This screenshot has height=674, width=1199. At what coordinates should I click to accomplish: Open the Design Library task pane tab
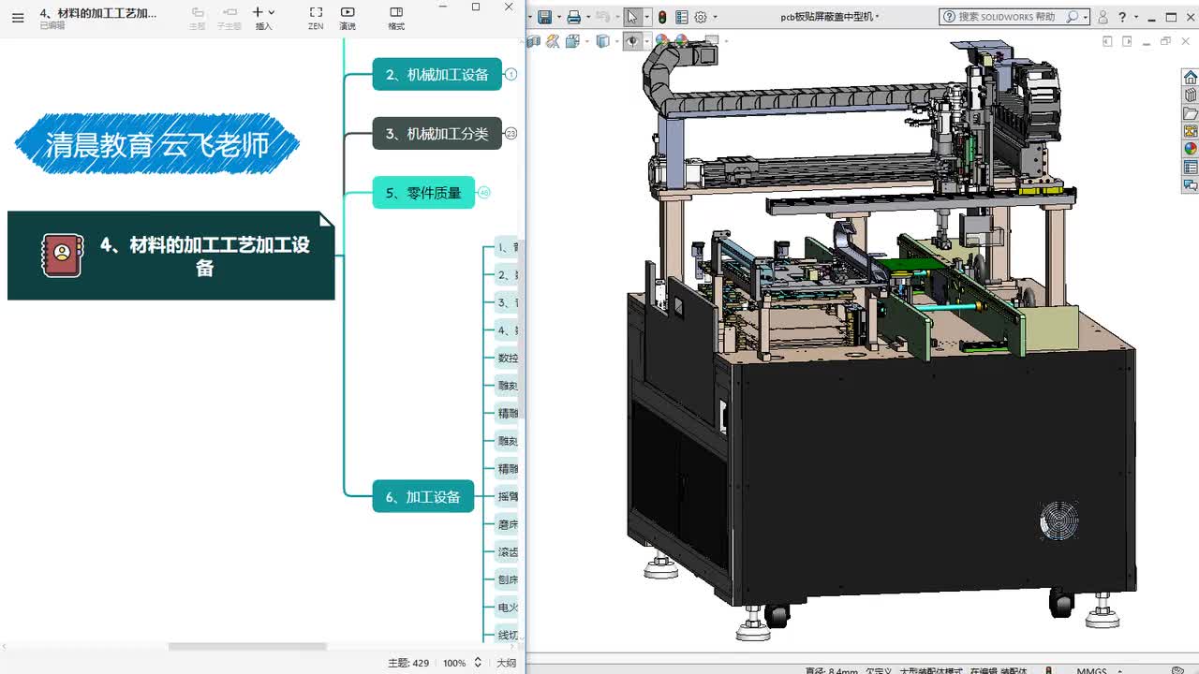point(1191,95)
